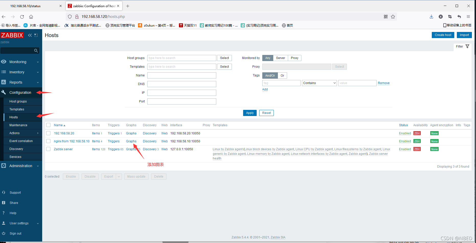The width and height of the screenshot is (476, 243).
Task: Click the Remove tag link
Action: coord(384,83)
